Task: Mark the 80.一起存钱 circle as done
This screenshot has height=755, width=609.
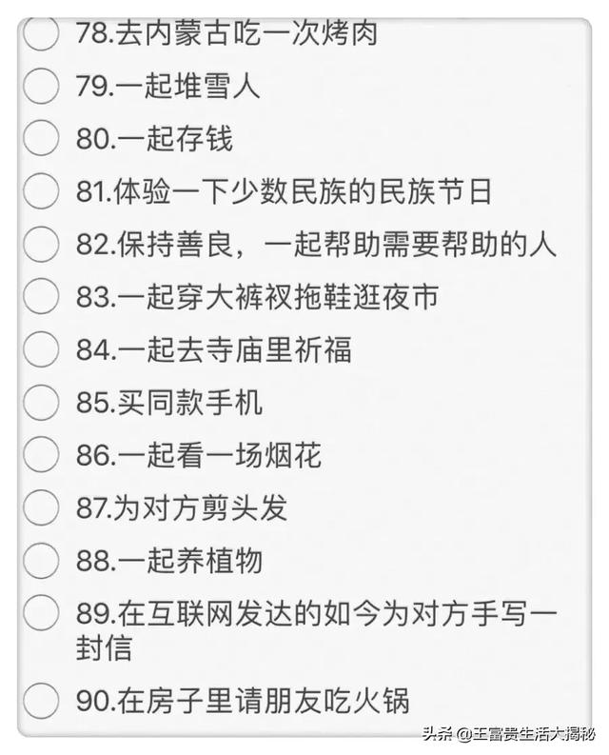Action: pos(41,140)
